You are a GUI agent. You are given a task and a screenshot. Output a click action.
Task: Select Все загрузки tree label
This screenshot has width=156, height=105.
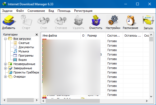pos(22,39)
